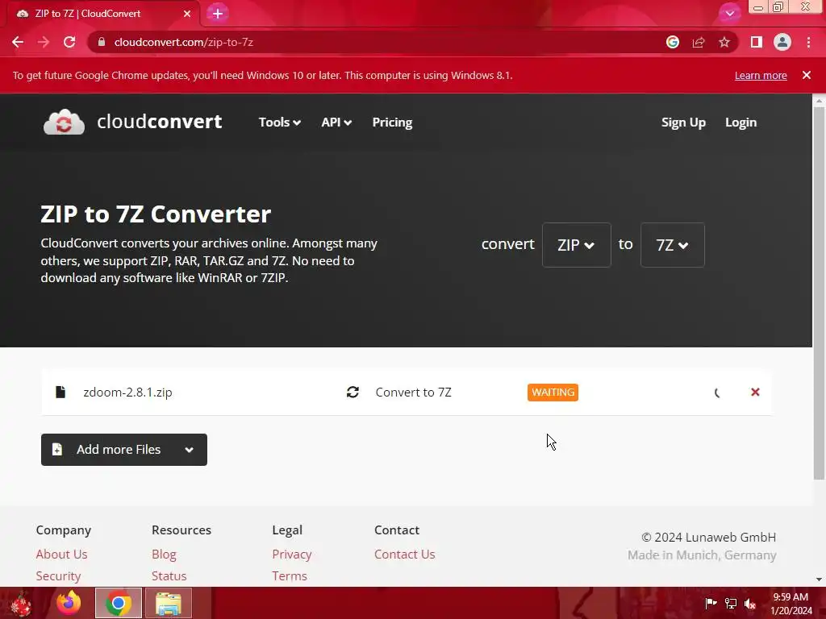Click the WAITING status badge

point(553,393)
